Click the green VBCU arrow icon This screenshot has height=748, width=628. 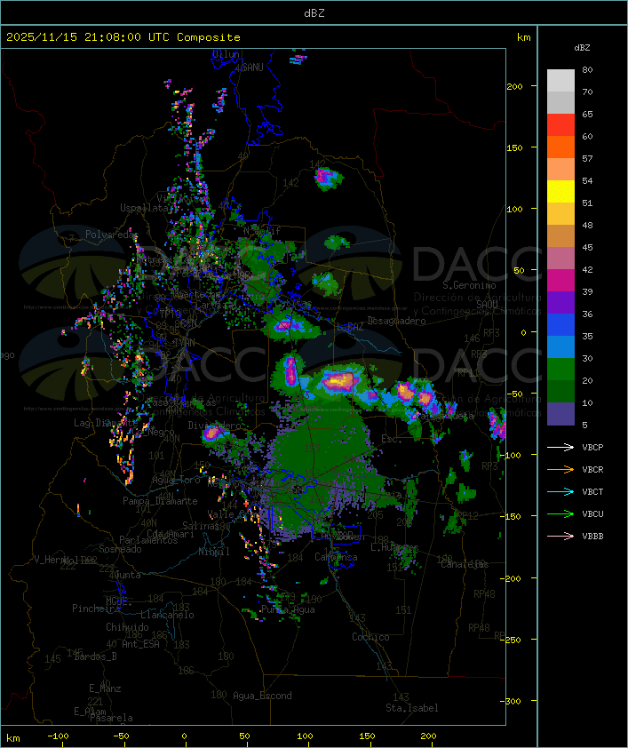pos(560,514)
